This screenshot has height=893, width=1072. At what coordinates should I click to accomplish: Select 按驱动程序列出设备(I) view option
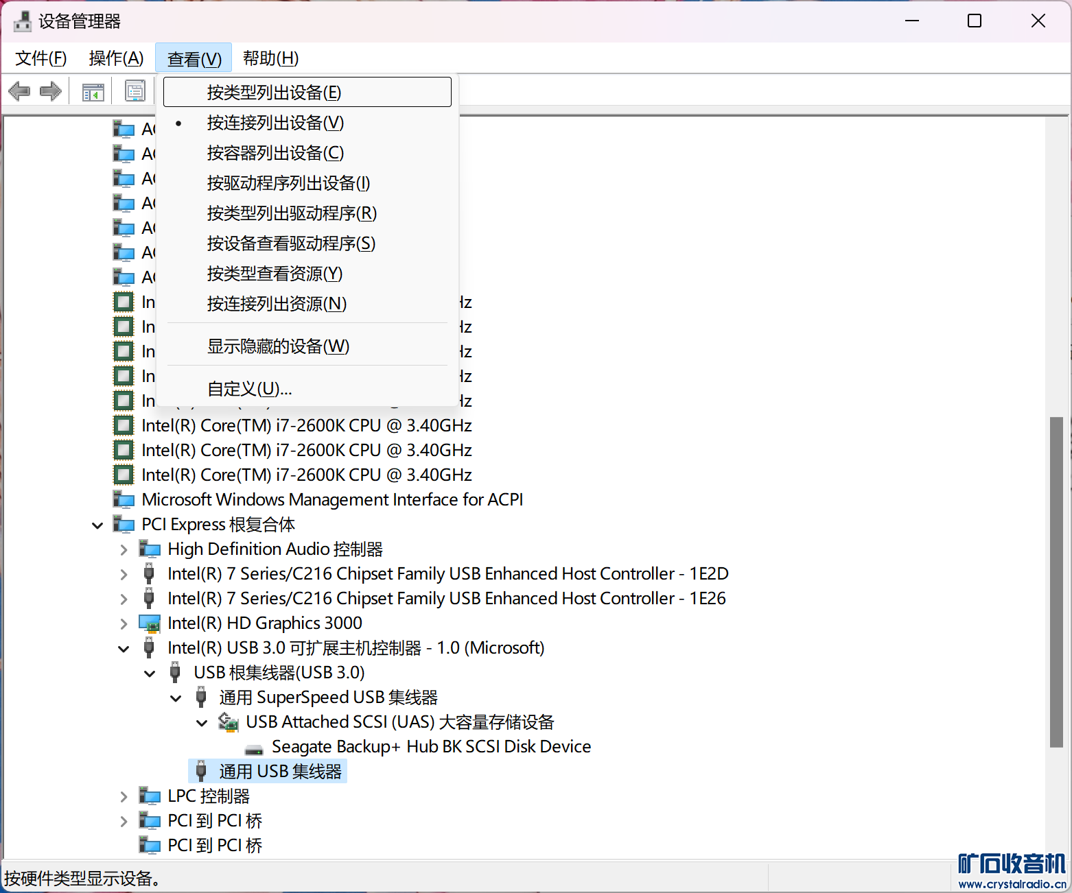coord(307,183)
